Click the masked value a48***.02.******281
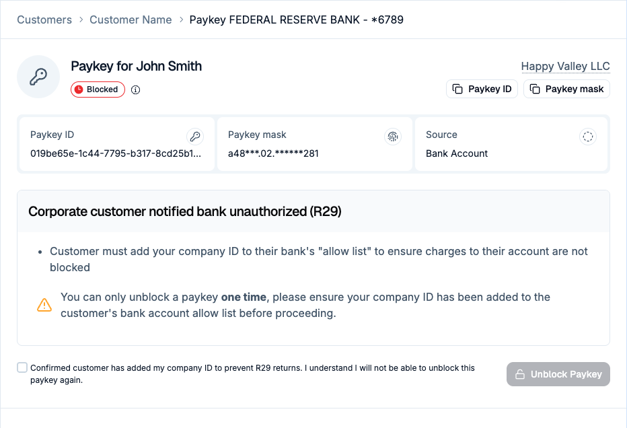Image resolution: width=627 pixels, height=428 pixels. [x=272, y=153]
